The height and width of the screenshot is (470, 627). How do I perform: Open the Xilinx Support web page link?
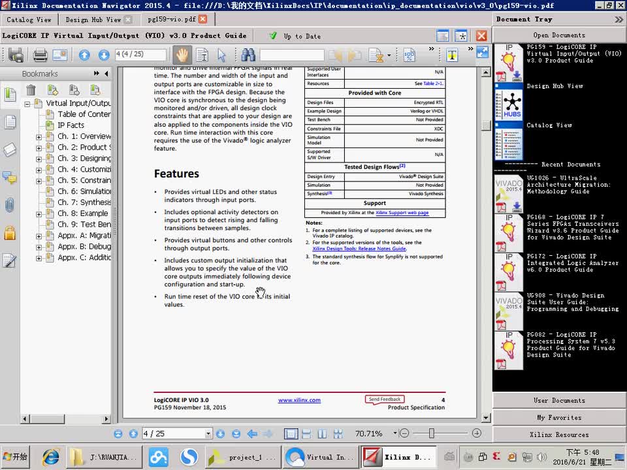(402, 213)
